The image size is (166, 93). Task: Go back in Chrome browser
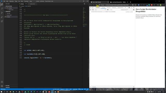pos(91,5)
